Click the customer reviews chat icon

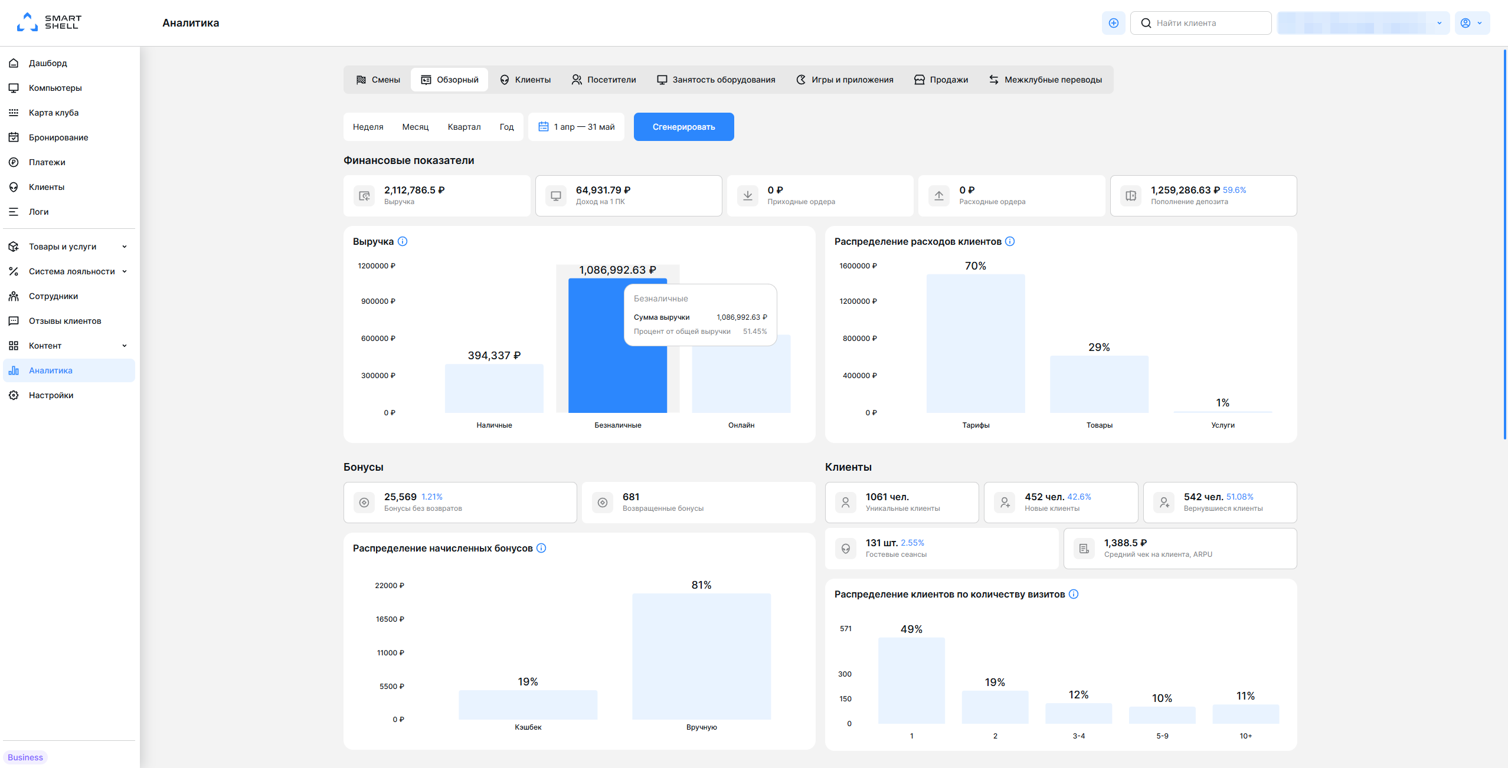(x=14, y=321)
